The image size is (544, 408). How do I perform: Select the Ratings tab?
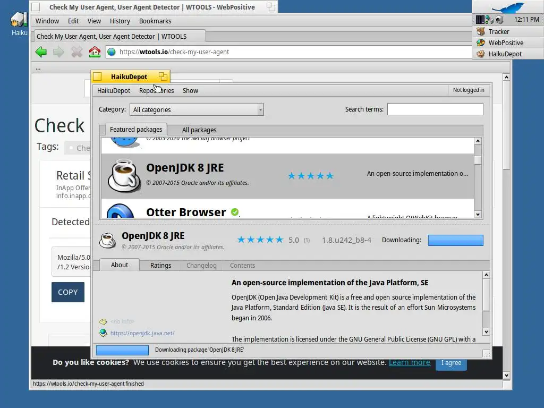160,266
